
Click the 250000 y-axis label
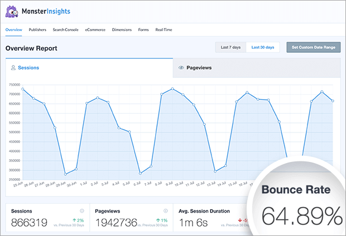tap(15, 180)
